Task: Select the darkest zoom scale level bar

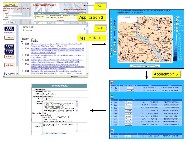Action: coord(175,60)
